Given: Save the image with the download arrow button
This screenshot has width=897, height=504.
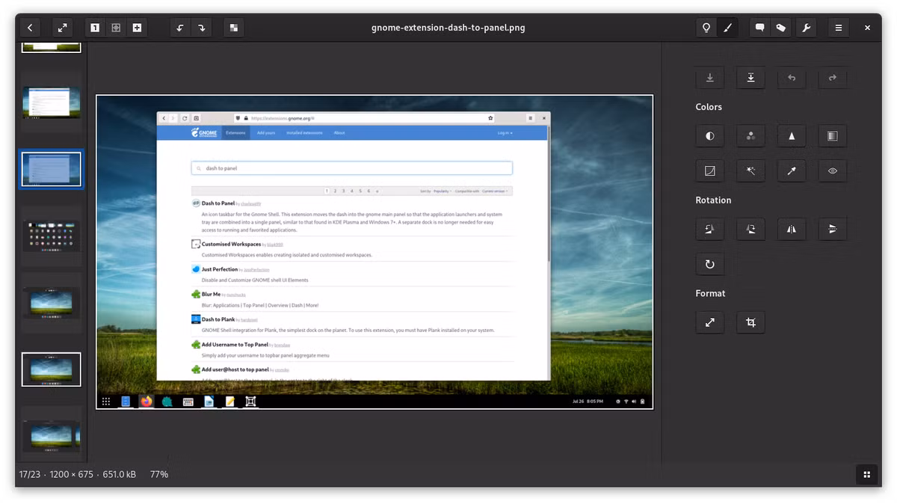Looking at the screenshot, I should (710, 78).
